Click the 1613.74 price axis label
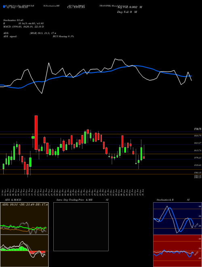This screenshot has width=202, height=267. tap(198, 150)
